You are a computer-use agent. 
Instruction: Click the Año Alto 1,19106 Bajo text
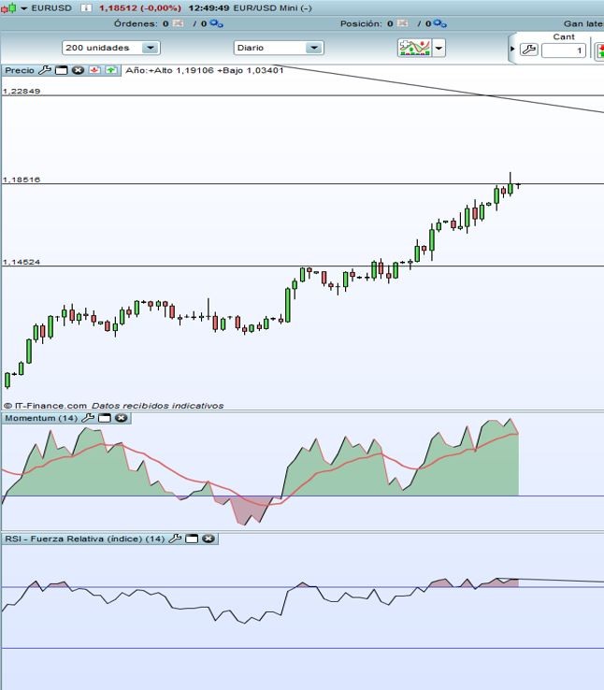click(x=205, y=70)
